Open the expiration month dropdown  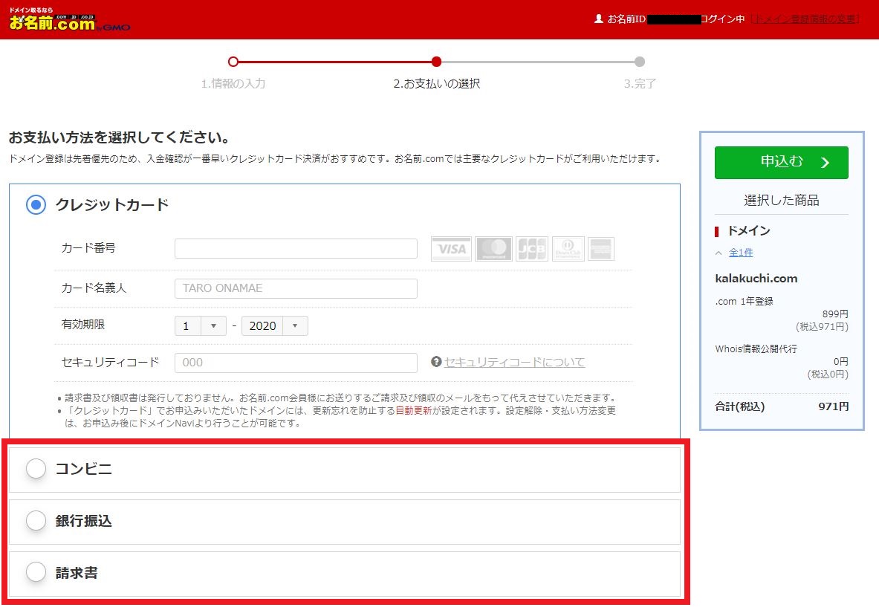tap(200, 325)
